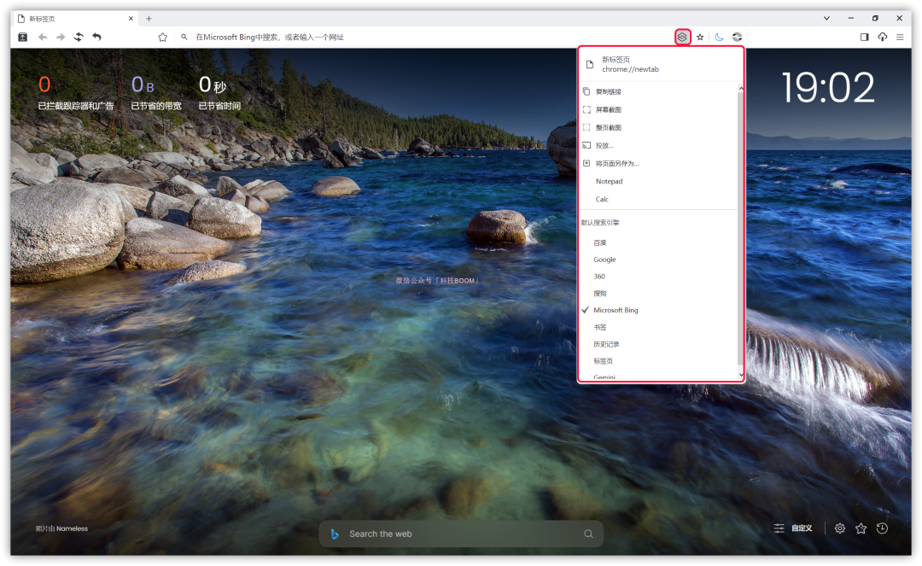Click the popup menu scrollbar thumb

[x=740, y=228]
